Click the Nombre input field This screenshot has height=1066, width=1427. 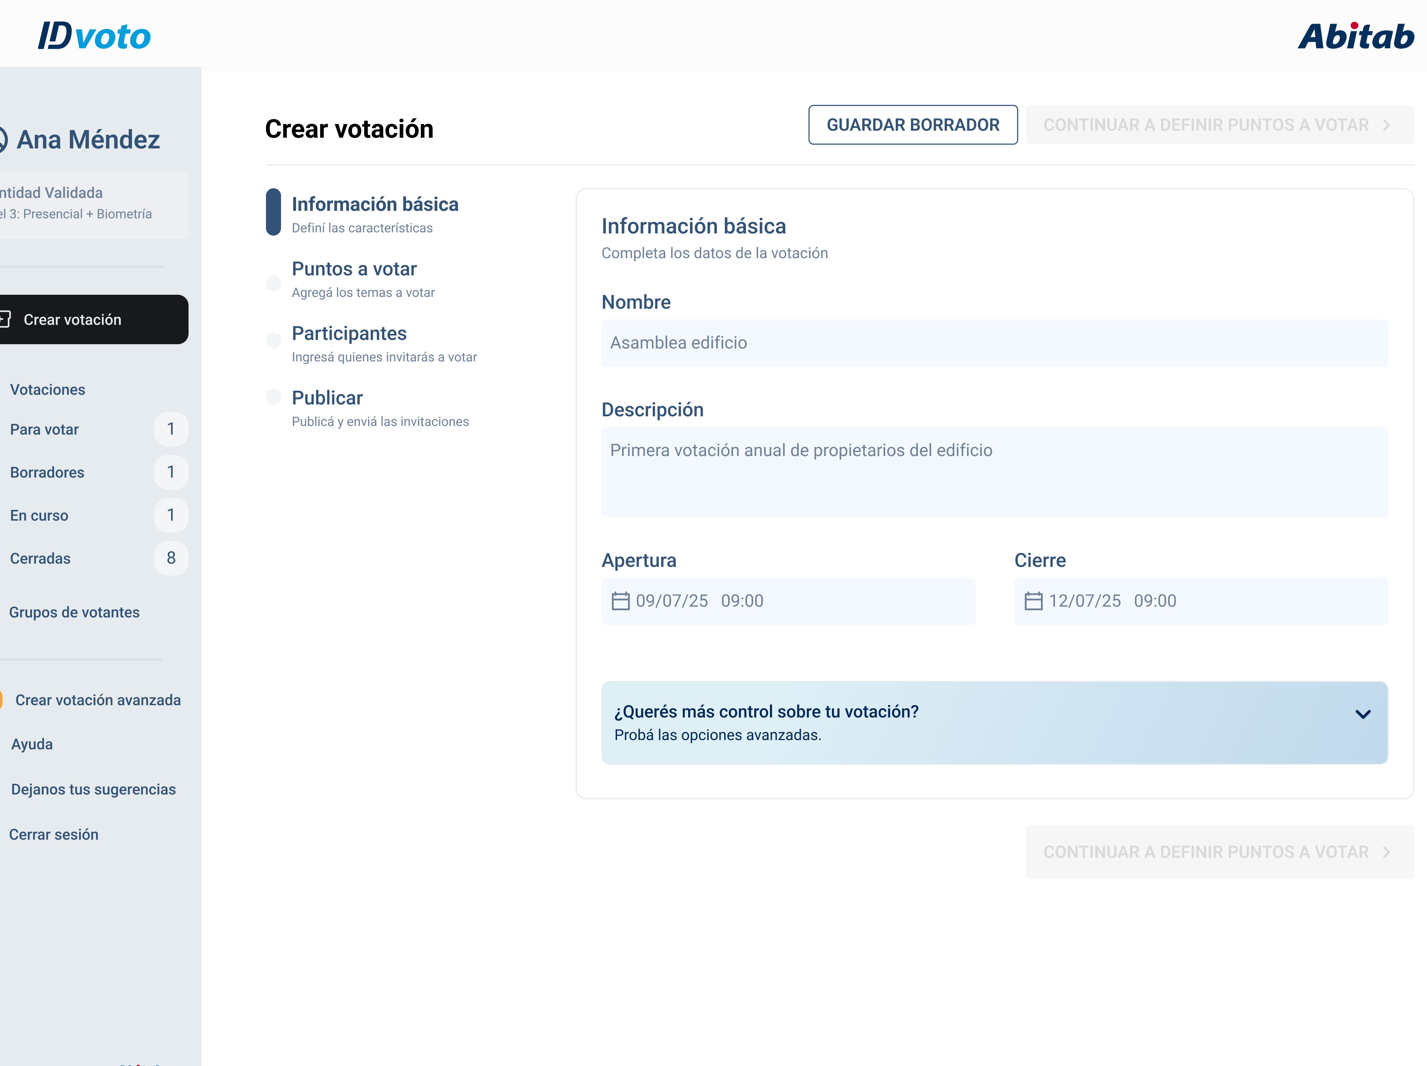(994, 343)
